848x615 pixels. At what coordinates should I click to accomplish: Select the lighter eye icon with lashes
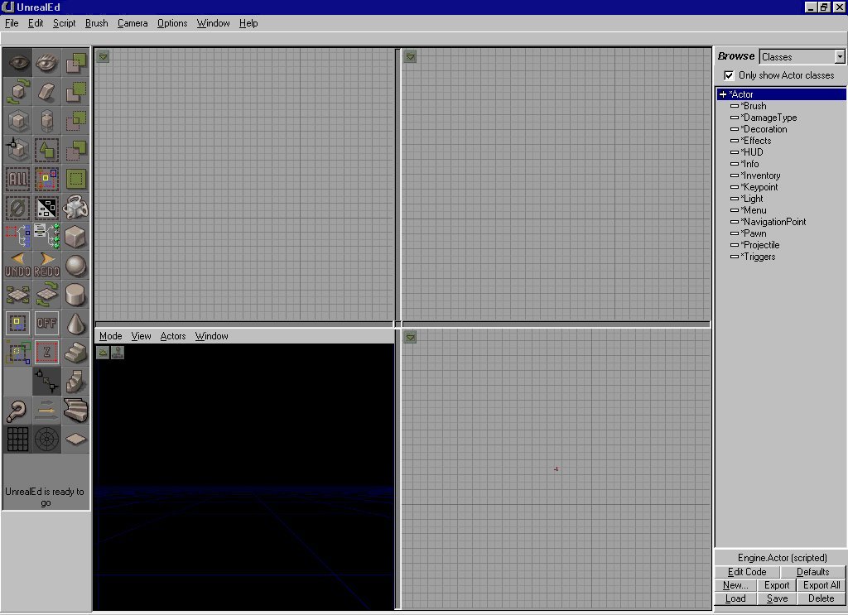click(47, 63)
